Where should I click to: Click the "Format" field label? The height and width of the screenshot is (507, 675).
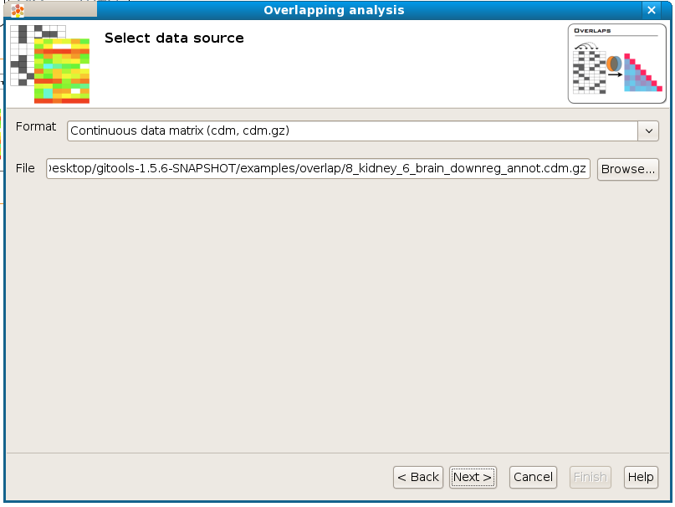[x=36, y=127]
